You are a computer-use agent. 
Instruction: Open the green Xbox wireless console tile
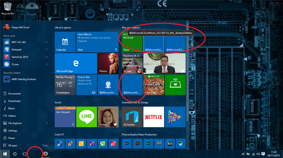point(175,85)
